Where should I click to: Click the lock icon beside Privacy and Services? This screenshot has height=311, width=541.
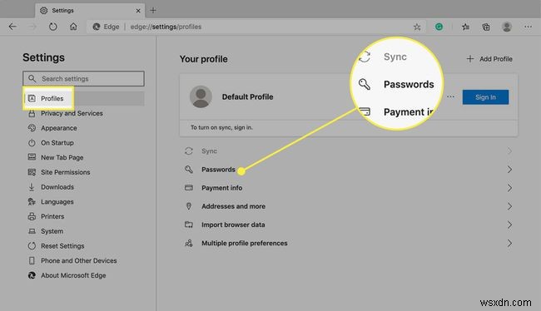32,113
